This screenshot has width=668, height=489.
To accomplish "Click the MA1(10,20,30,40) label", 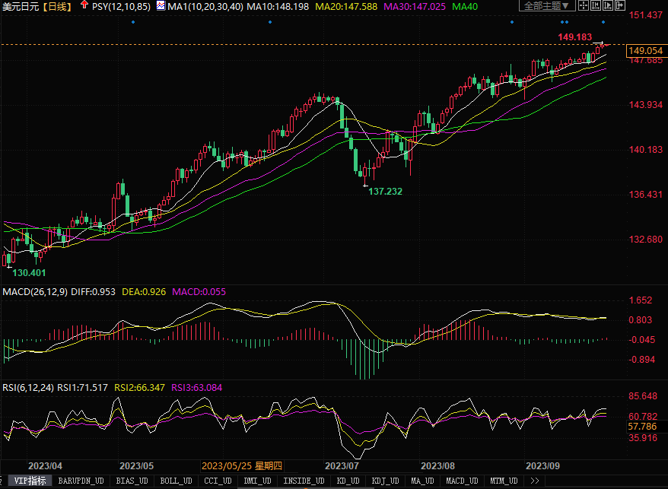I will pyautogui.click(x=205, y=6).
